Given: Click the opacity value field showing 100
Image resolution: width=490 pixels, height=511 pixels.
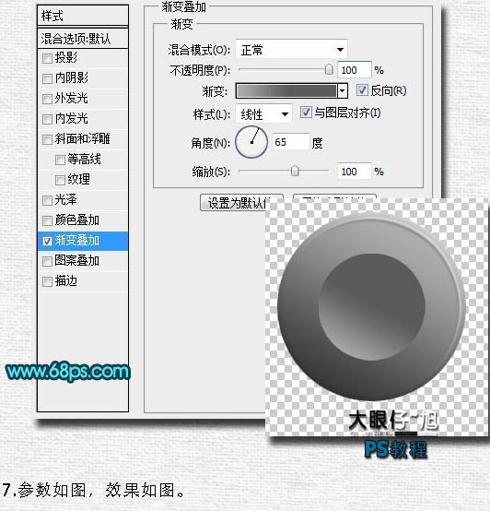Looking at the screenshot, I should click(x=355, y=70).
